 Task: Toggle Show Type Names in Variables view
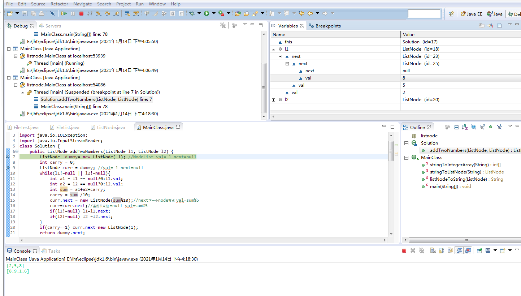pos(481,25)
